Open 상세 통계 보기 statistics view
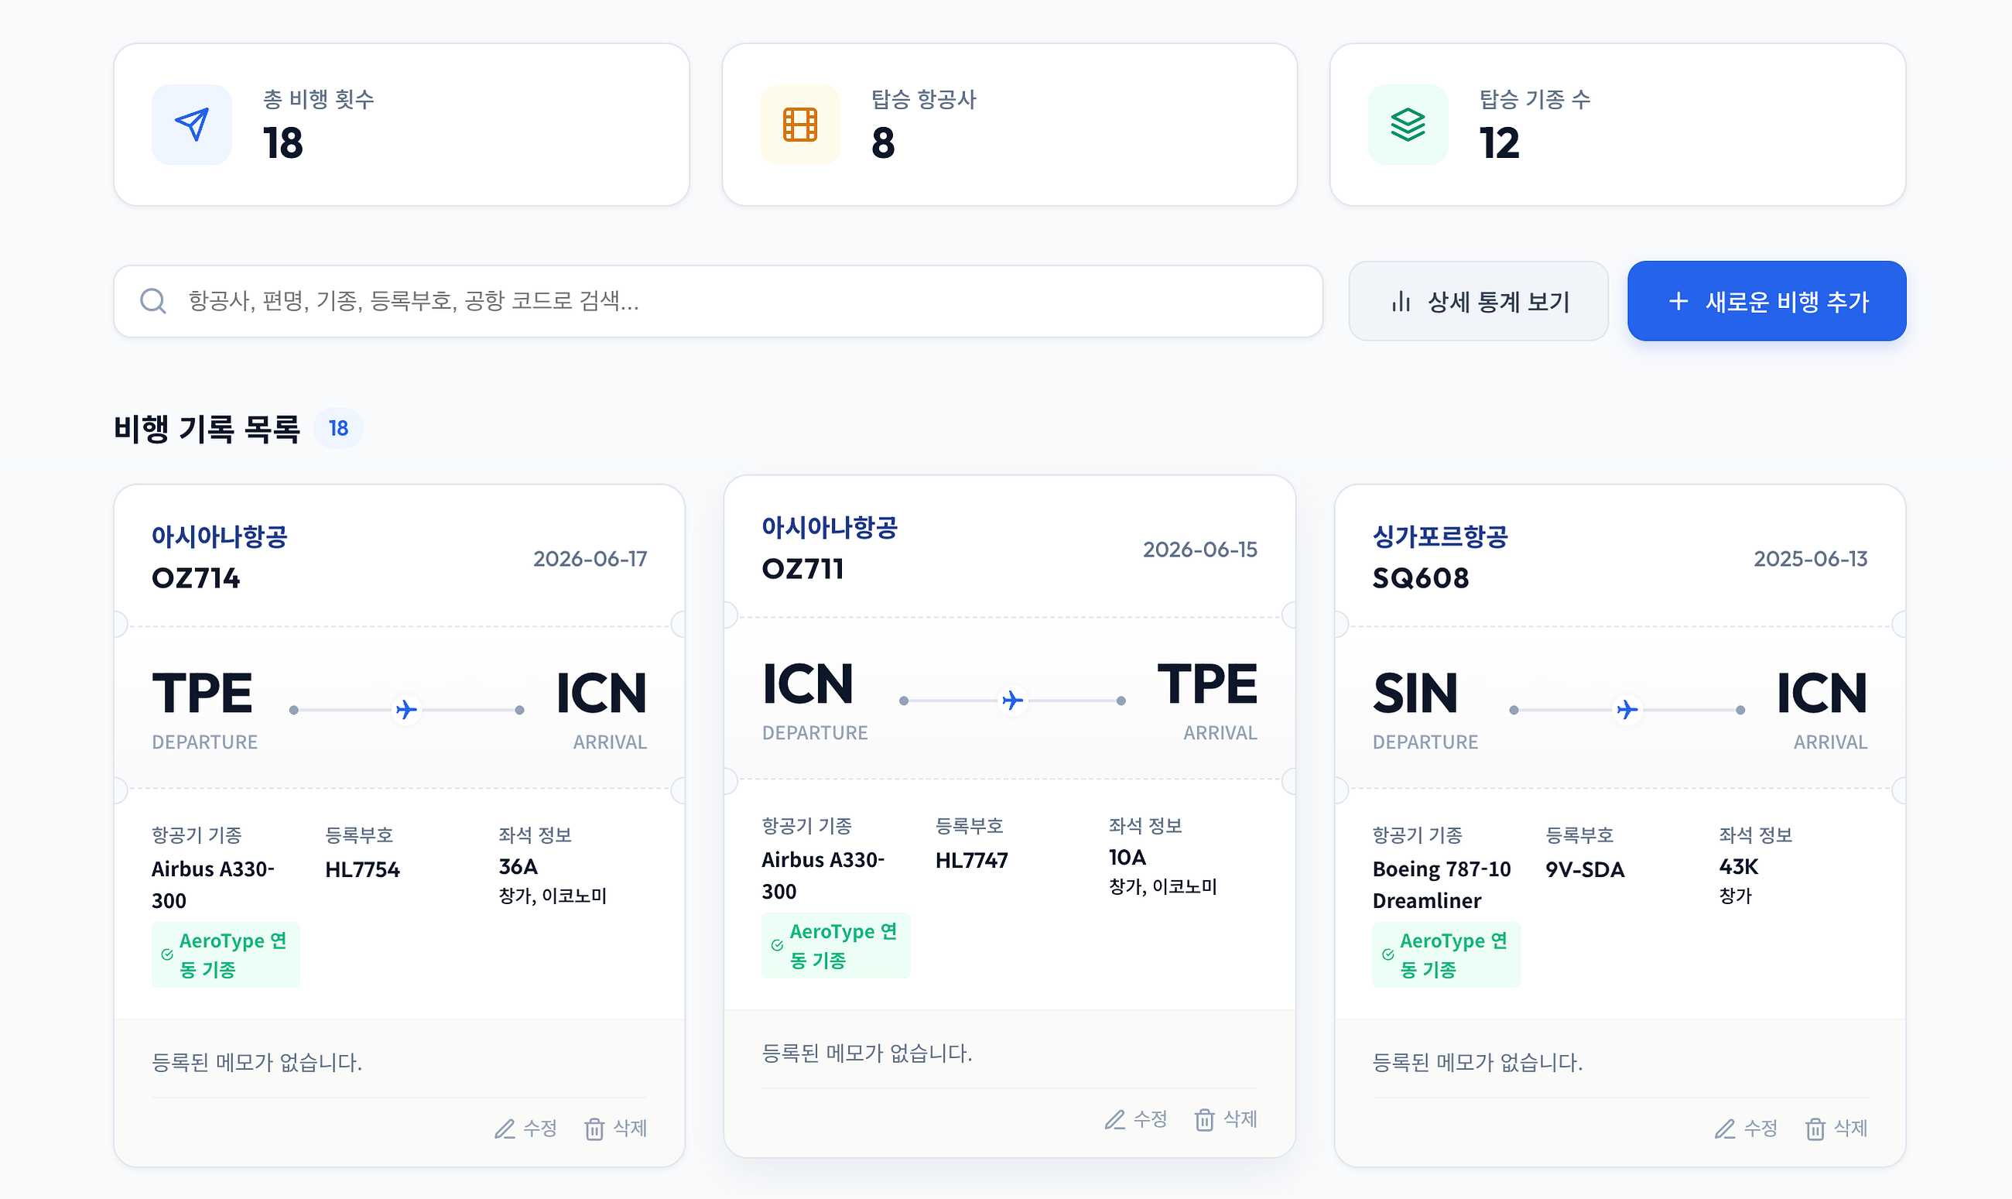The height and width of the screenshot is (1199, 2012). coord(1478,301)
